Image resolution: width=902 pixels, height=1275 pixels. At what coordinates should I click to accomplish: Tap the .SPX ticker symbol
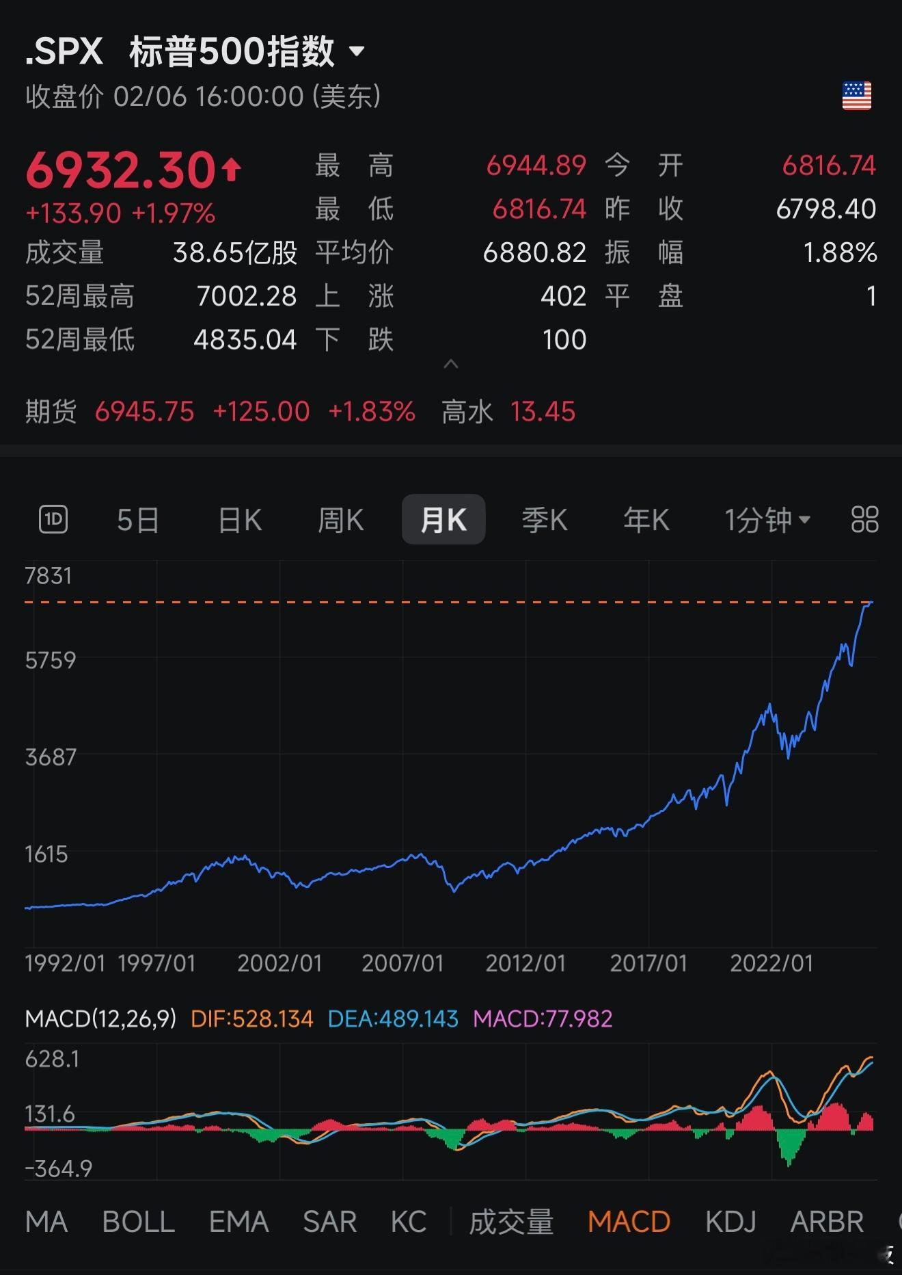[x=64, y=51]
